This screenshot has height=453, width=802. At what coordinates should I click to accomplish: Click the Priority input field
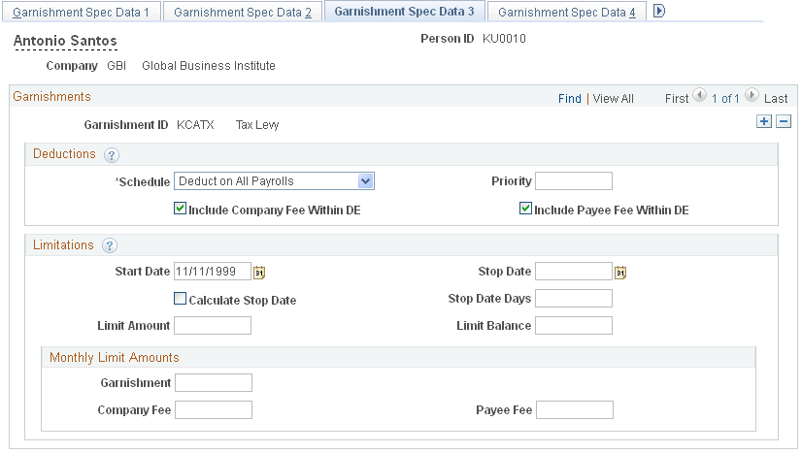574,181
